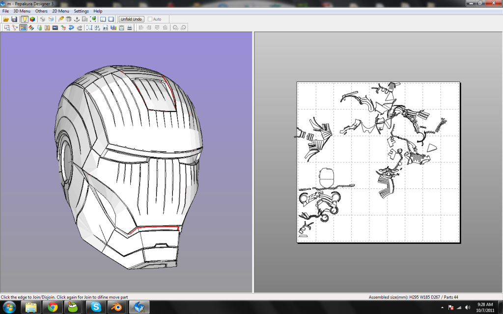Image resolution: width=503 pixels, height=314 pixels.
Task: Click the helmet 3D model in left view
Action: point(128,167)
